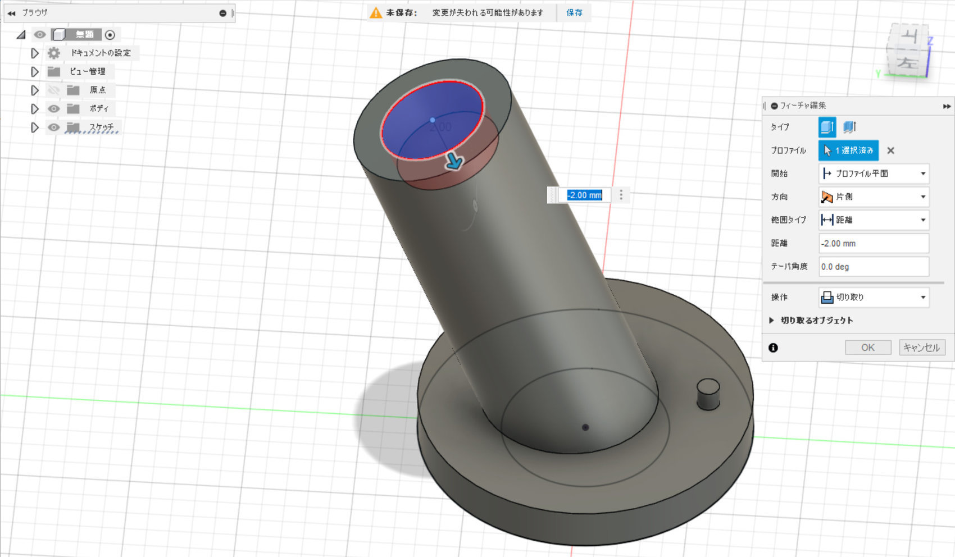Viewport: 955px width, 557px height.
Task: Select ドキュメントの設定 tree item
Action: (101, 53)
